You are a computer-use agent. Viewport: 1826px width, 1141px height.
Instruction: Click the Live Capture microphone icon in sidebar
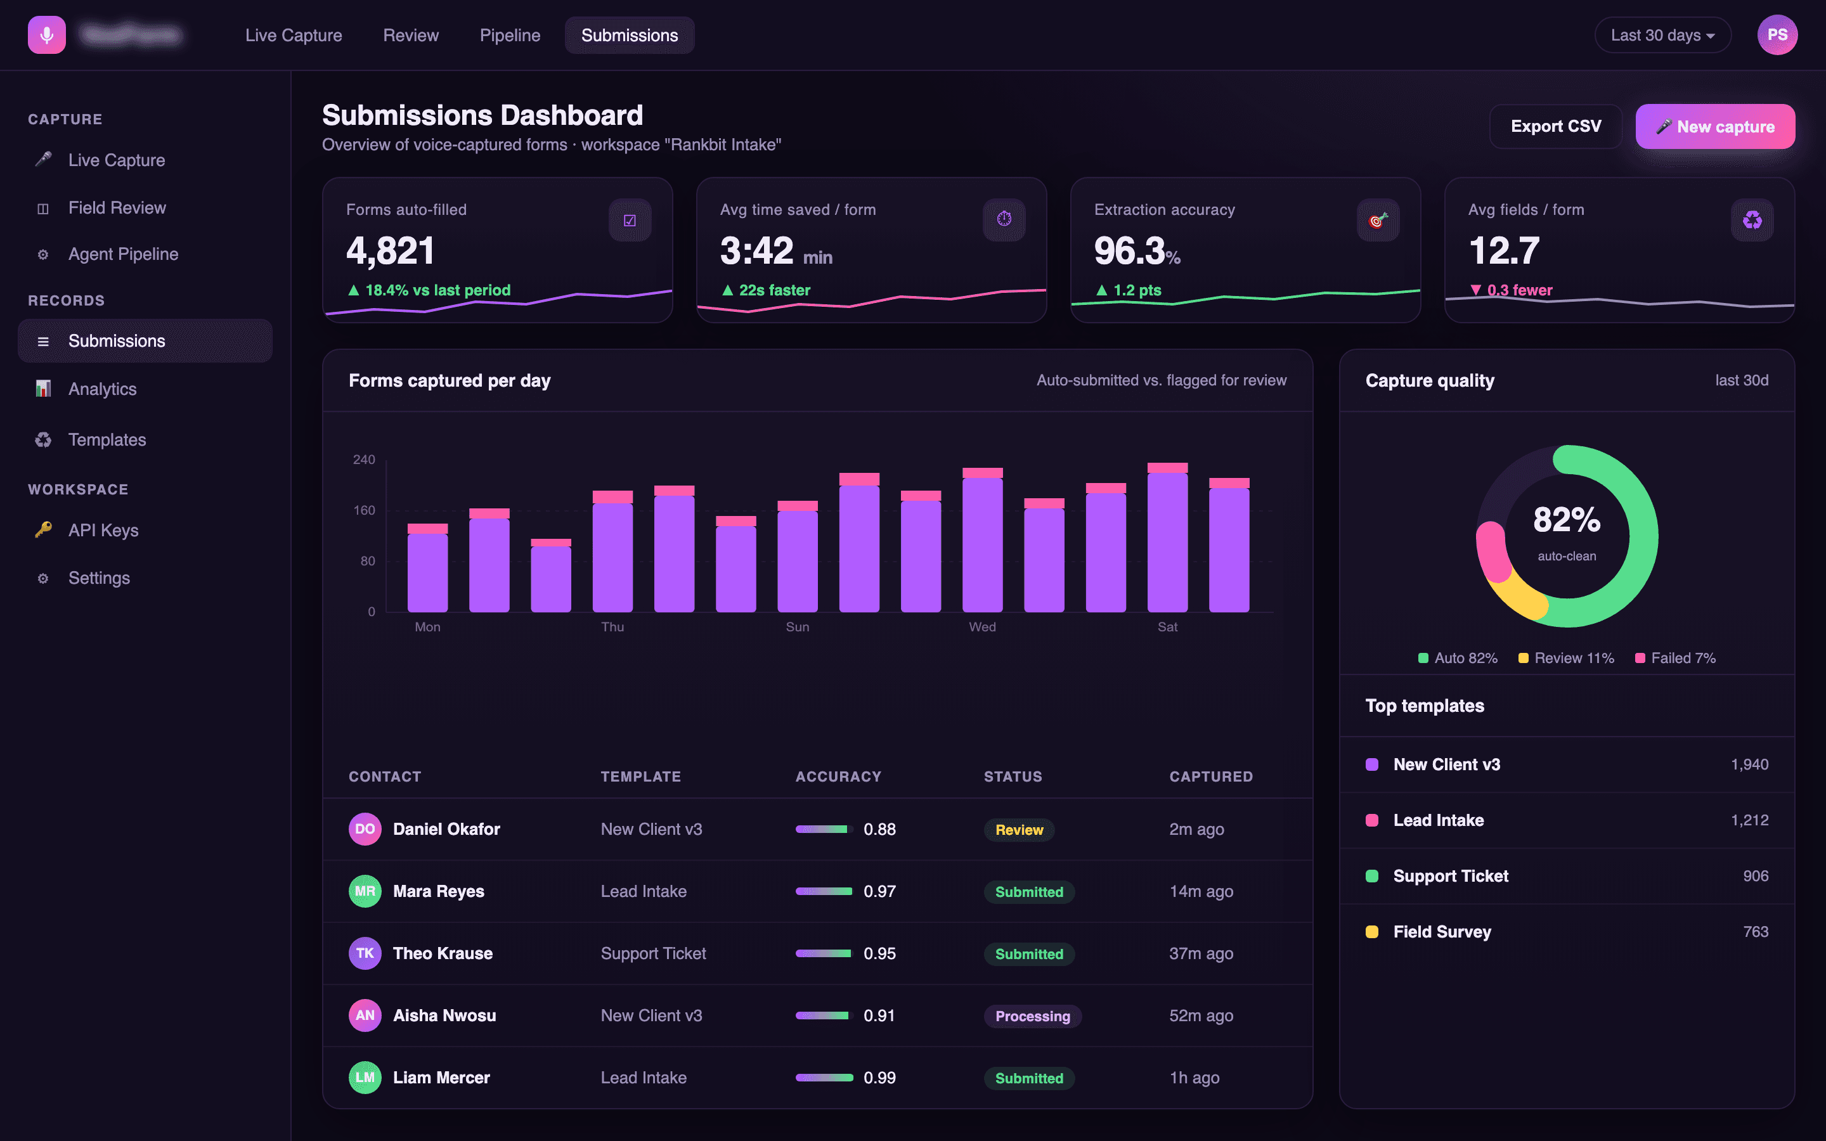tap(43, 159)
